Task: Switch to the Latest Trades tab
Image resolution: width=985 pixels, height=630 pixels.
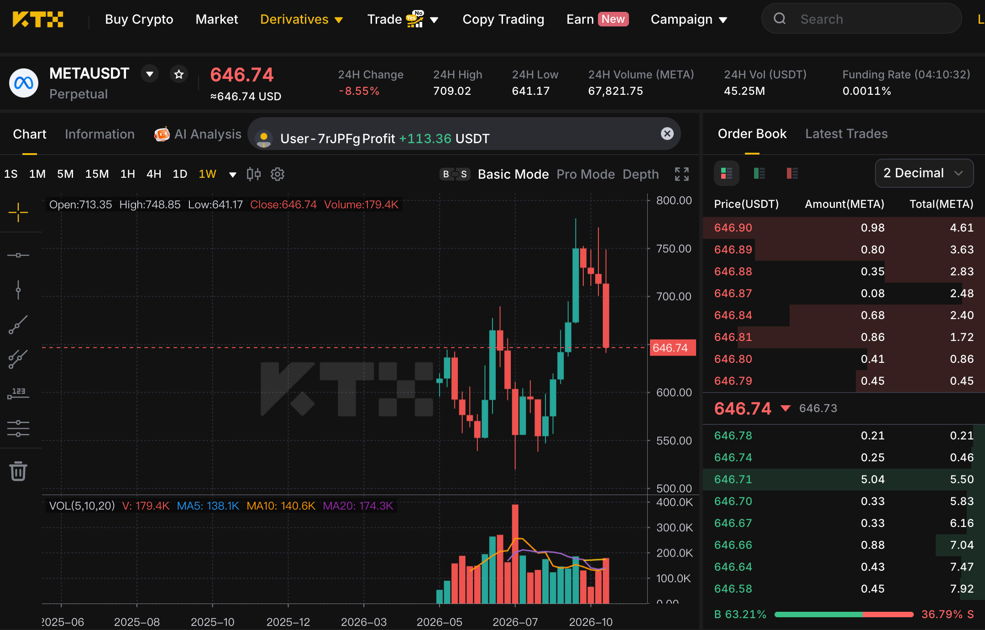Action: (x=846, y=134)
